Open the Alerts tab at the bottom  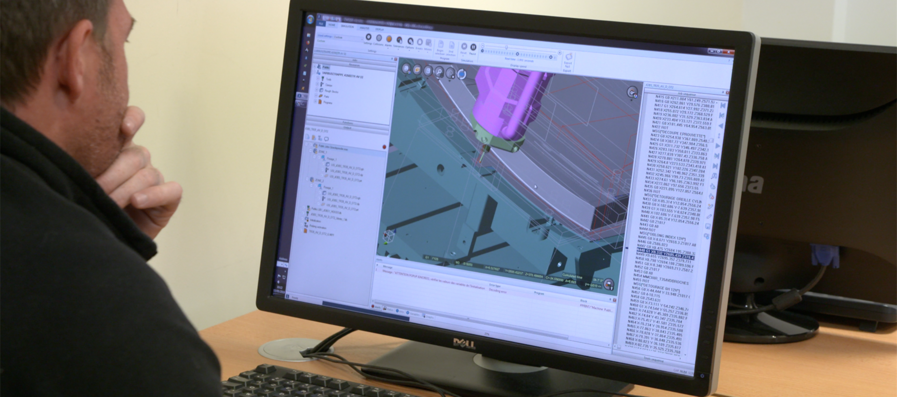pos(377,307)
